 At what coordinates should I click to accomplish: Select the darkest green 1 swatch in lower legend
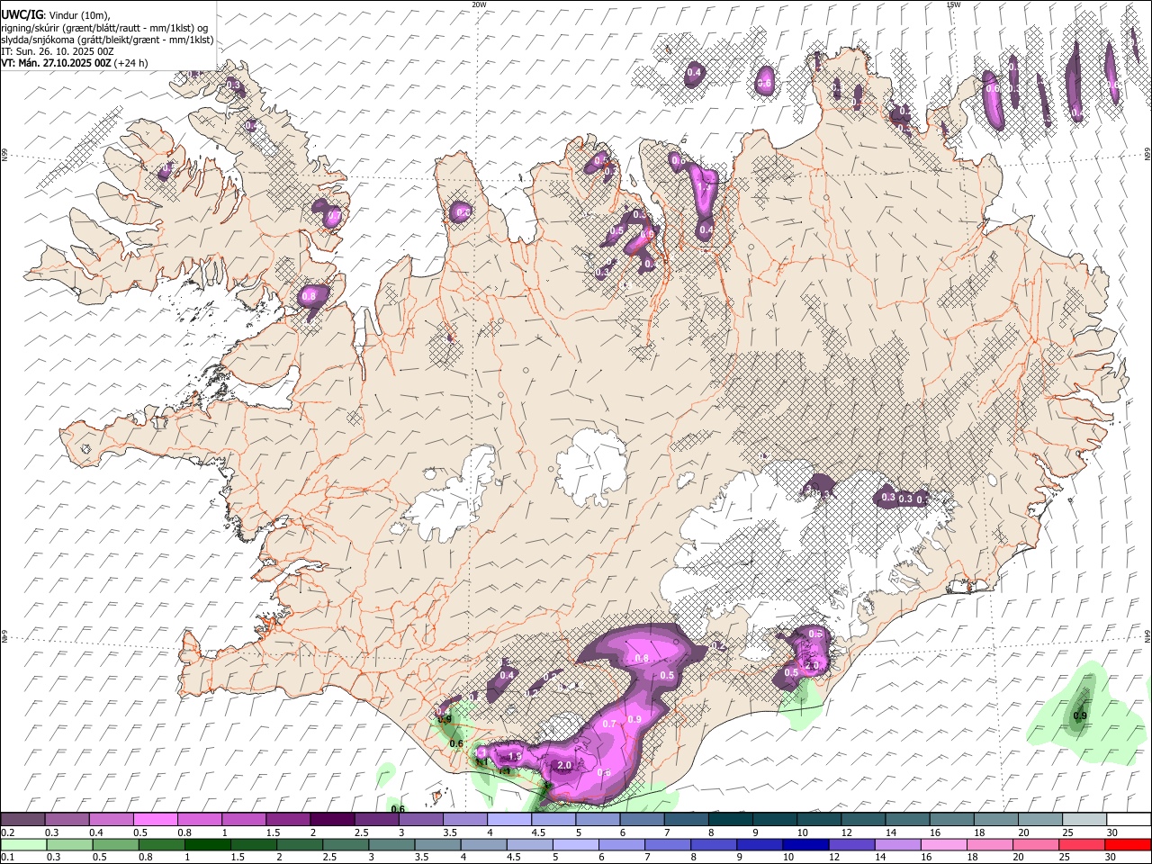(x=208, y=844)
